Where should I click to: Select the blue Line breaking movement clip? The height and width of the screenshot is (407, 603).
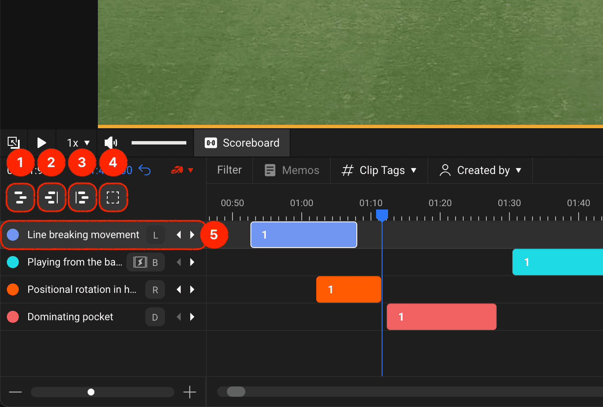304,235
